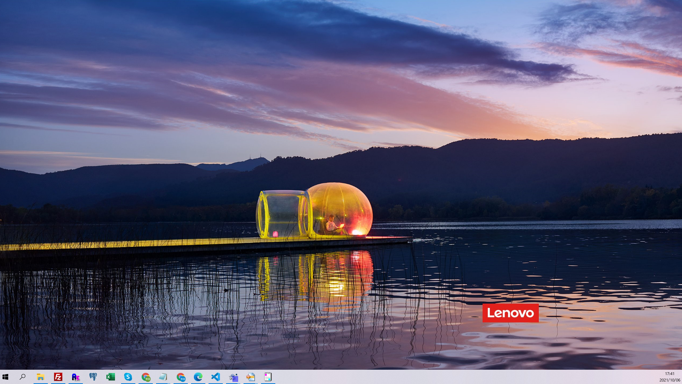Open the document with orange arrow icon
Screen dimensions: 682x384
pyautogui.click(x=251, y=377)
